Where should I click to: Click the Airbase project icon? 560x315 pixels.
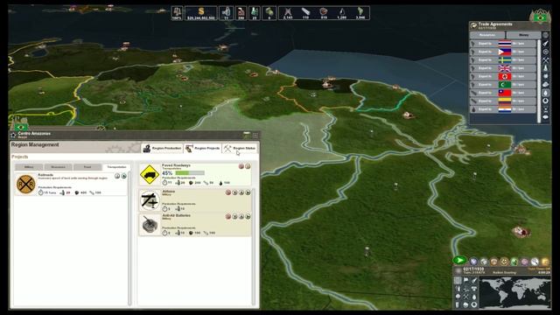click(x=150, y=200)
